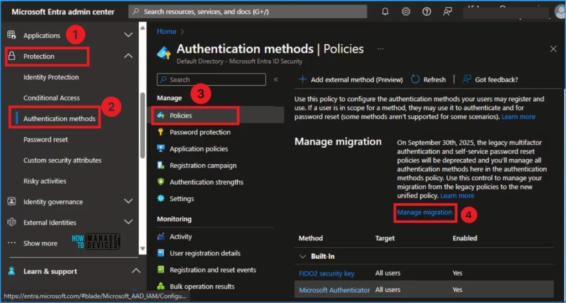This screenshot has width=566, height=303.
Task: Click the Got feedback person icon
Action: coord(467,80)
